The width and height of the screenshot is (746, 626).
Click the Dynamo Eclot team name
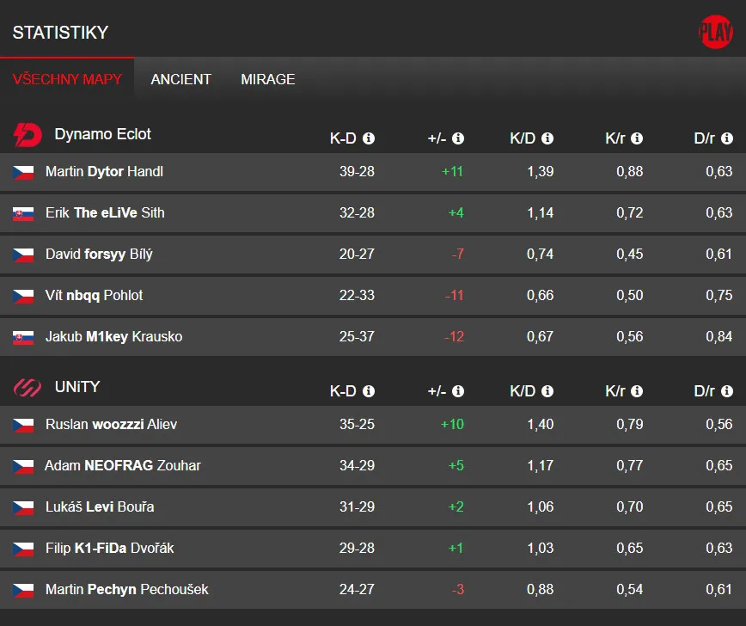pos(102,134)
